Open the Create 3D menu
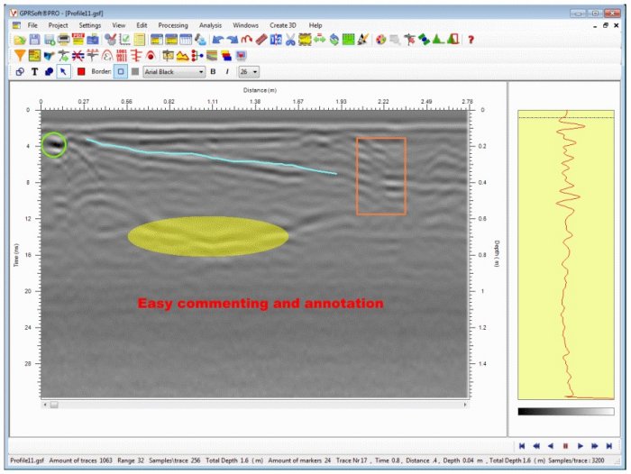 (284, 25)
